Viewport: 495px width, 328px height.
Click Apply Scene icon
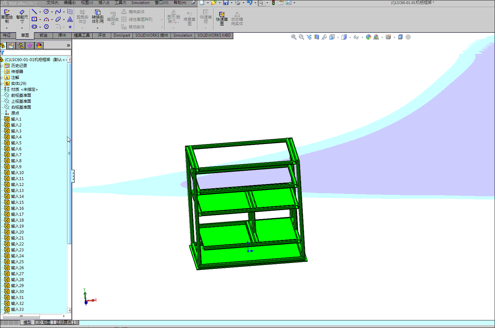point(376,37)
